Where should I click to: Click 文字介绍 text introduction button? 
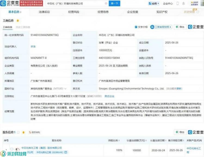tap(141, 27)
